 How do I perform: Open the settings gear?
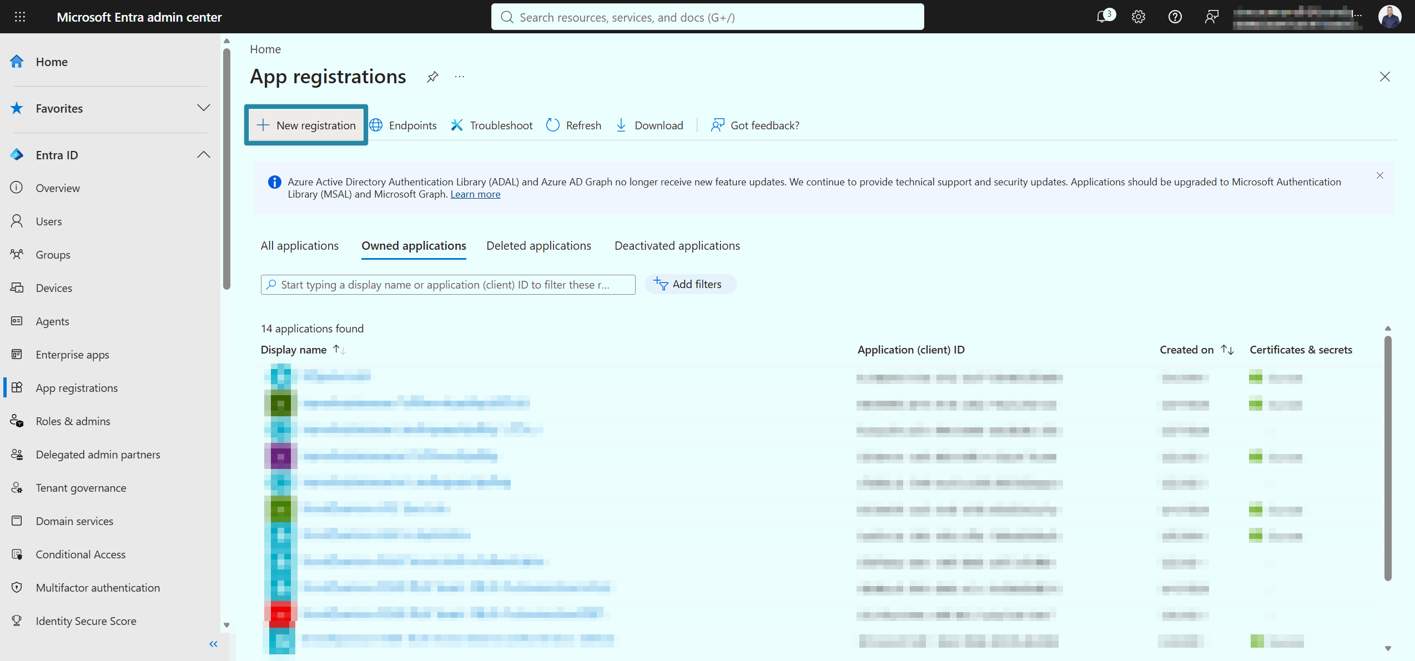point(1138,17)
